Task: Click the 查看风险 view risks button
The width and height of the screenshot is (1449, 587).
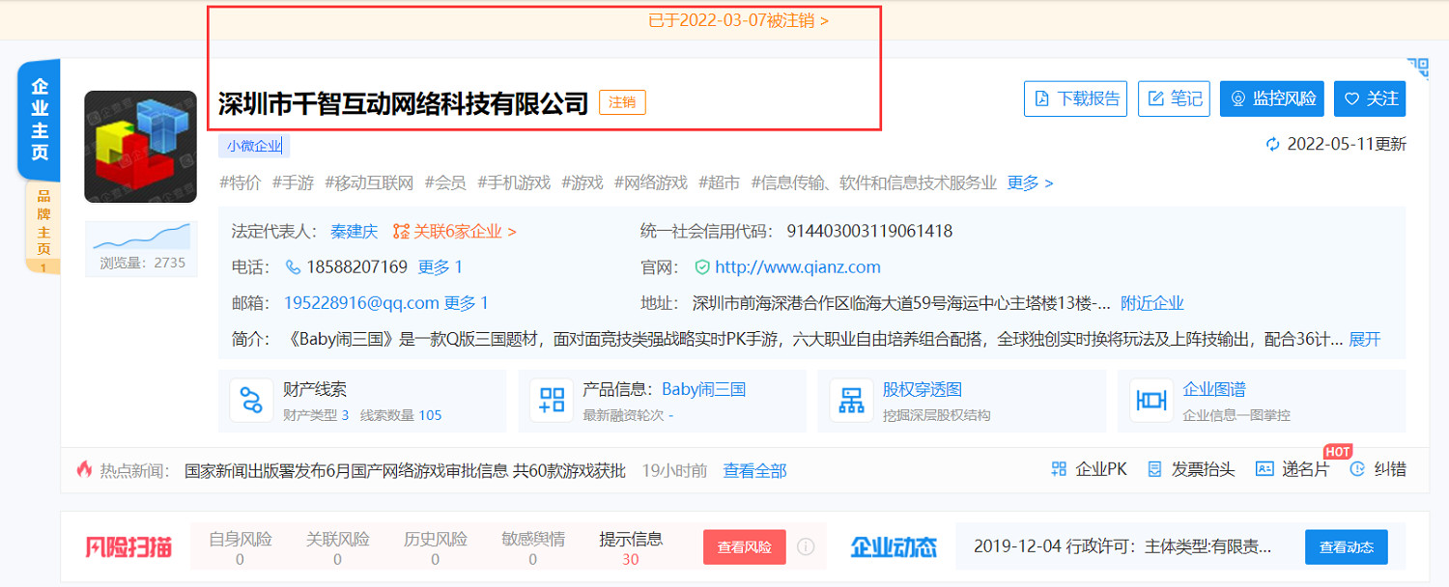Action: tap(744, 546)
